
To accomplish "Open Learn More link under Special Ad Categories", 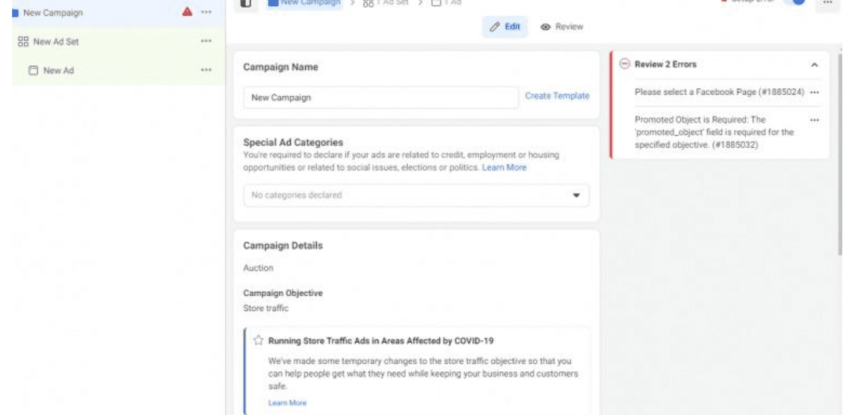I will pyautogui.click(x=504, y=168).
